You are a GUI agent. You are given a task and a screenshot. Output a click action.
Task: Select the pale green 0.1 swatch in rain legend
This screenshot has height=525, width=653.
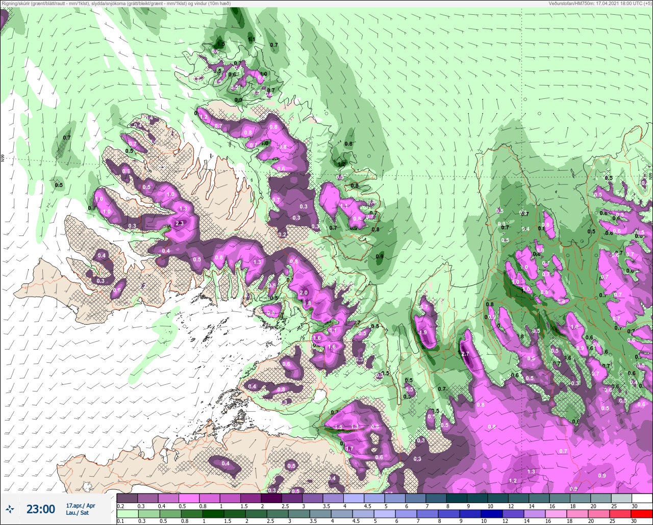click(127, 513)
